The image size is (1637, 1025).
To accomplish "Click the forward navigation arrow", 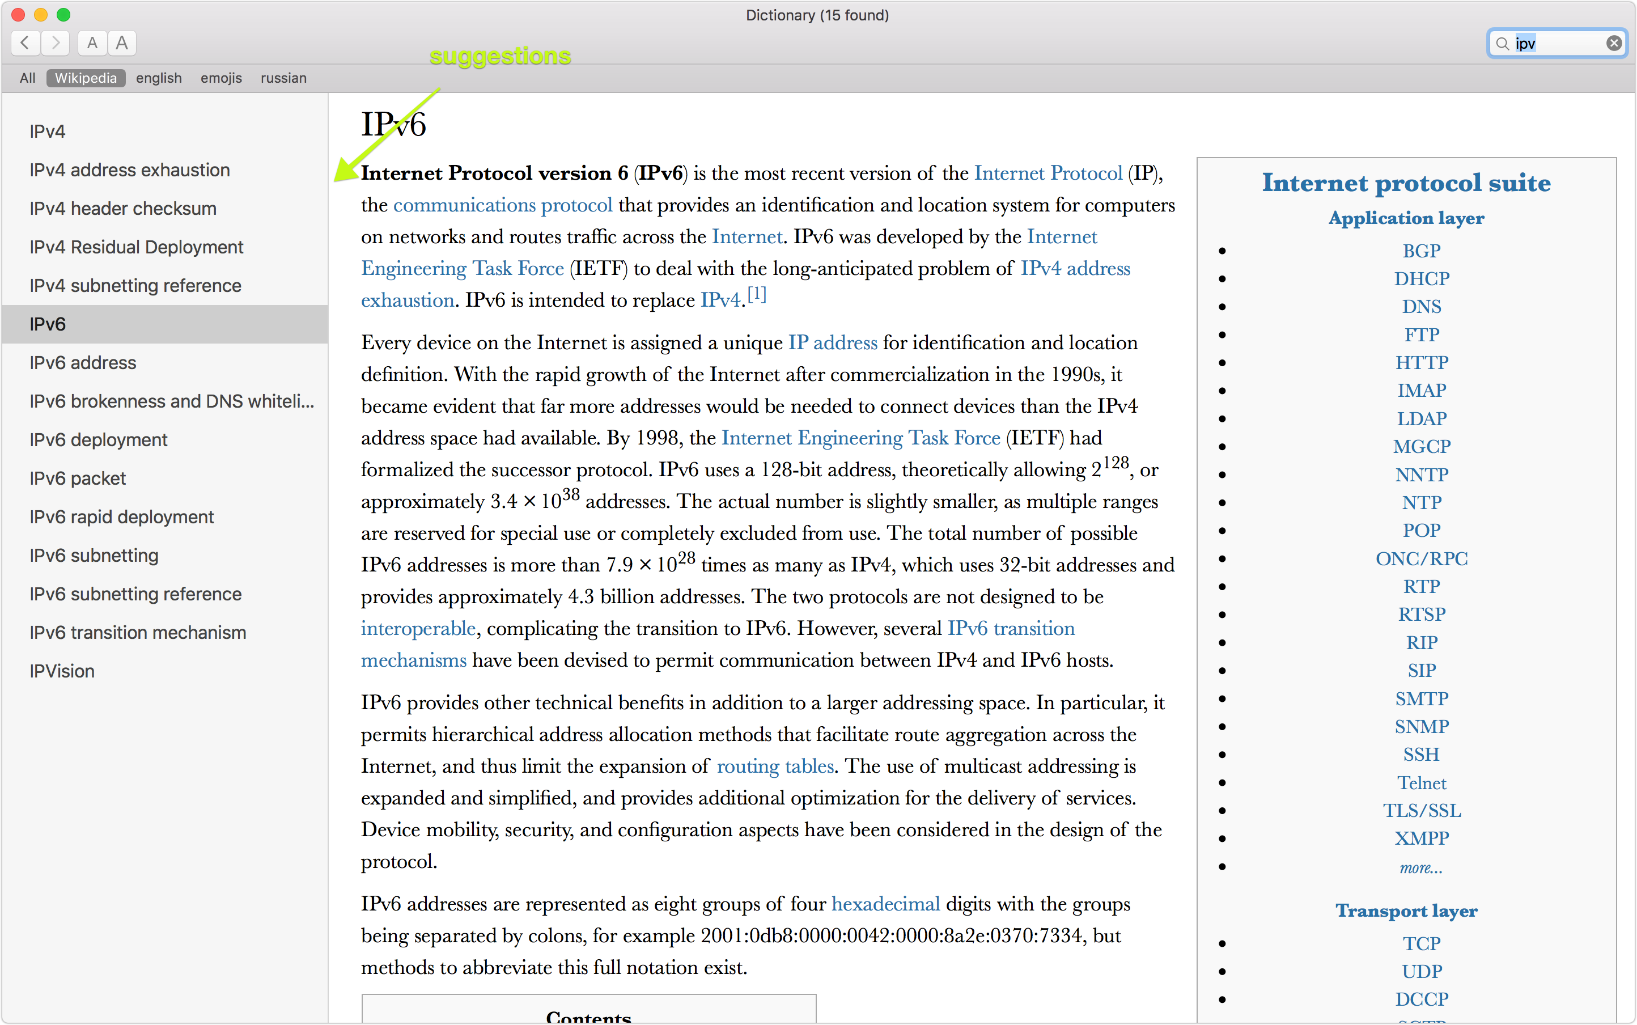I will click(x=56, y=43).
